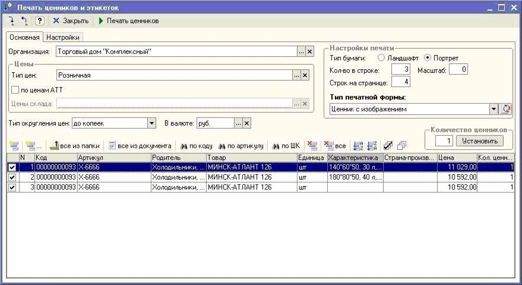The width and height of the screenshot is (522, 285).
Task: Select the Основная tab
Action: click(24, 37)
